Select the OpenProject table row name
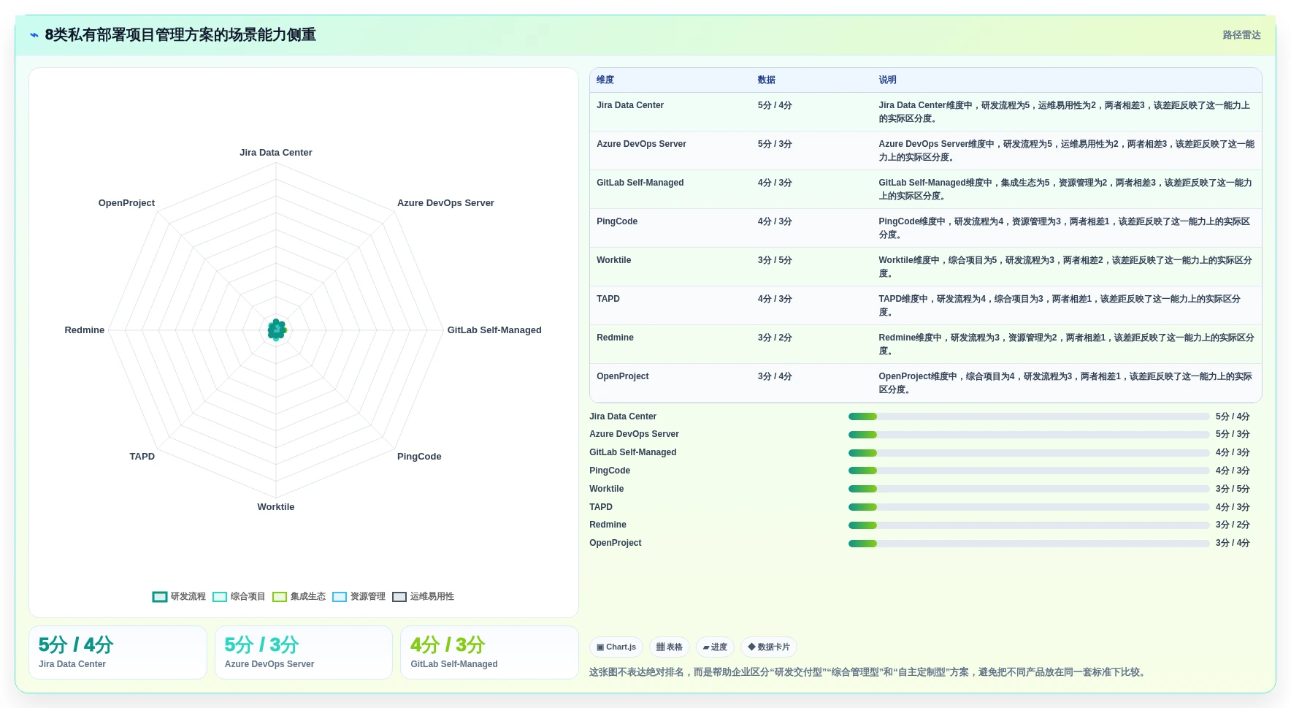This screenshot has width=1291, height=708. coord(623,376)
